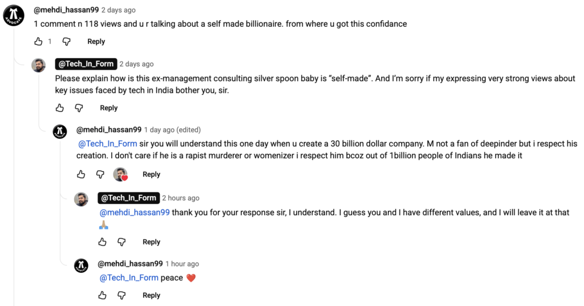Open the '2 days ago' timestamp of top comment
The width and height of the screenshot is (584, 306).
pos(118,10)
